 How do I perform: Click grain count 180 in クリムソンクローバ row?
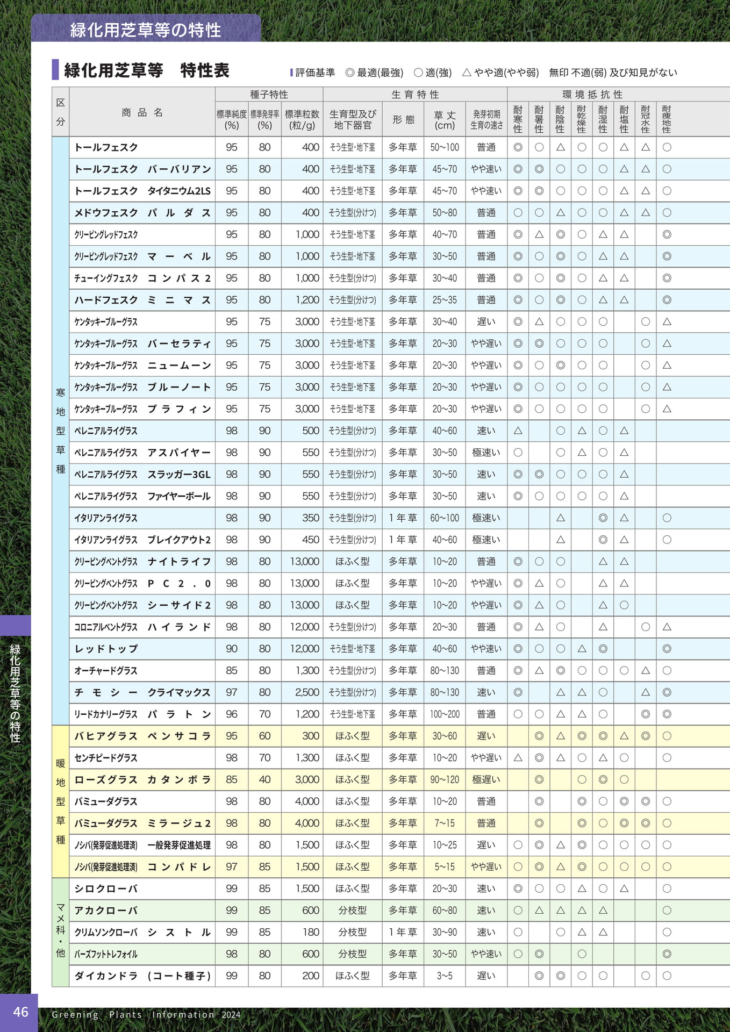point(311,932)
